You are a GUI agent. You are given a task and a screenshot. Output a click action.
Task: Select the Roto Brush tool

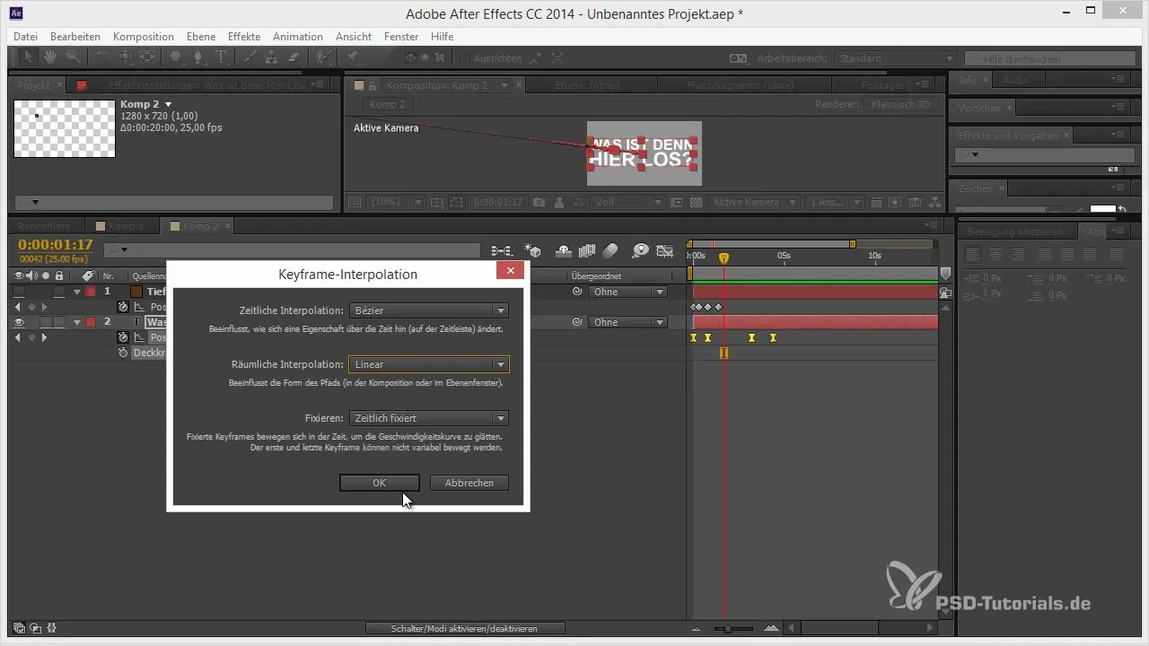pyautogui.click(x=323, y=57)
